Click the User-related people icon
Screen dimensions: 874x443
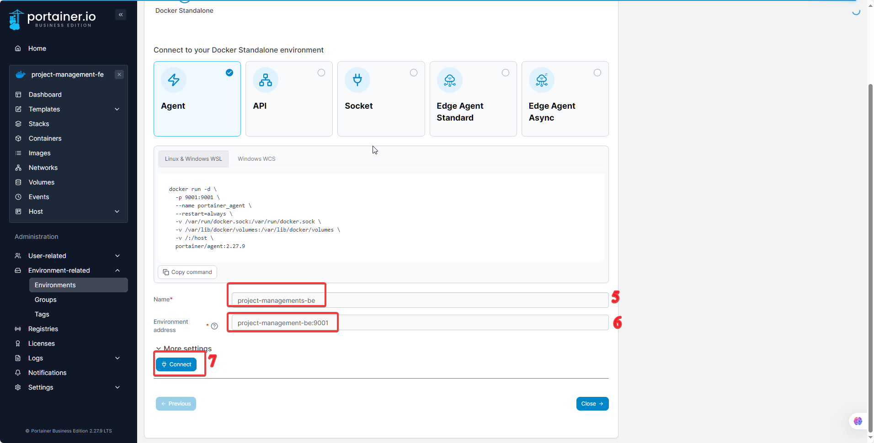click(18, 256)
